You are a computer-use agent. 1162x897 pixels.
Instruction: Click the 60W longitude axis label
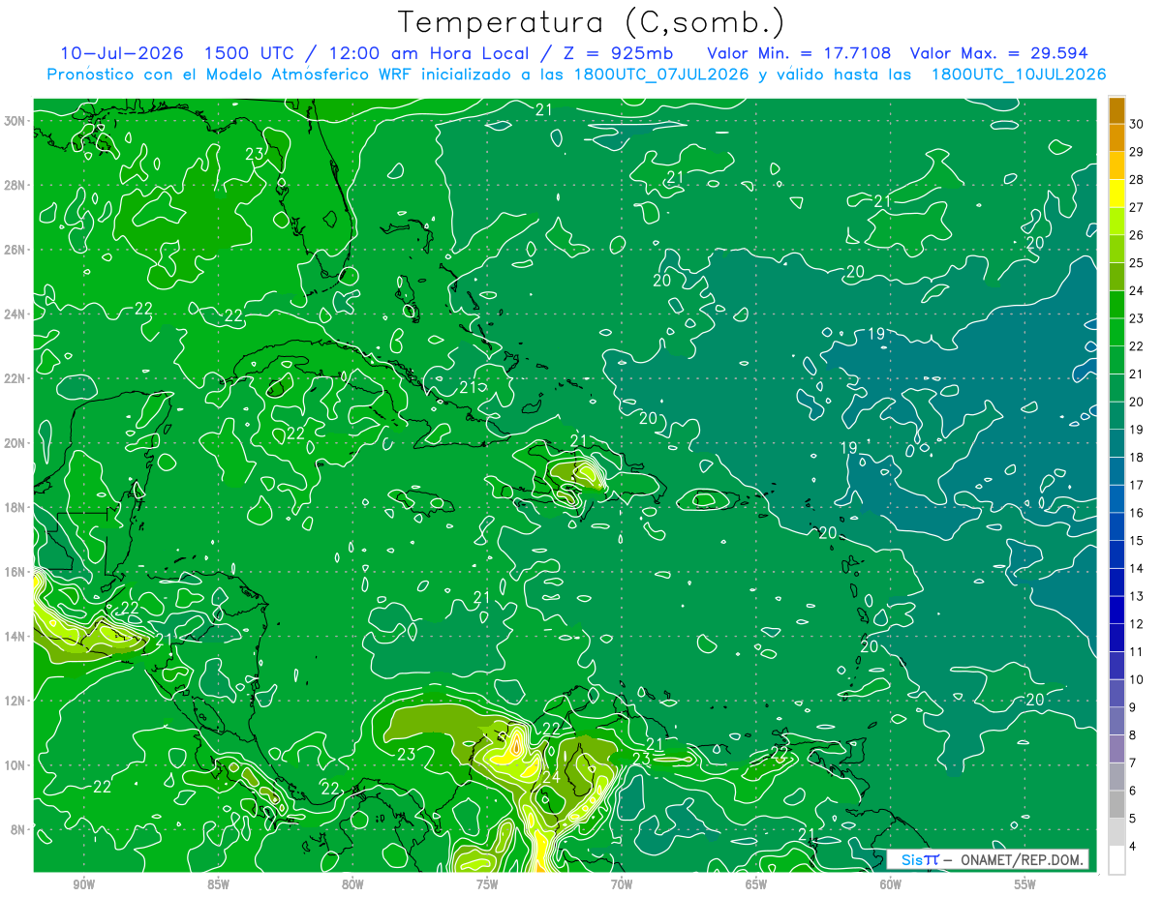click(x=891, y=884)
